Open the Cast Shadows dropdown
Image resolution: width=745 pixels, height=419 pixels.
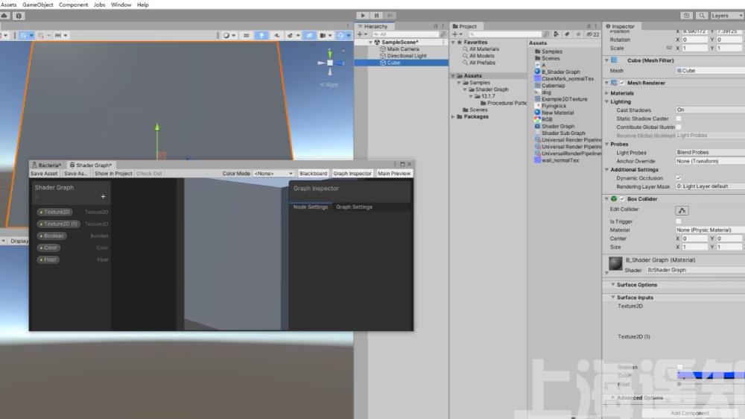(x=710, y=110)
